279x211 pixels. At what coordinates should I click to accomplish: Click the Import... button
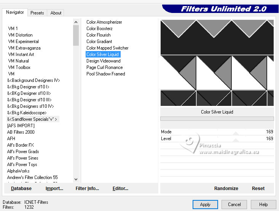click(54, 189)
